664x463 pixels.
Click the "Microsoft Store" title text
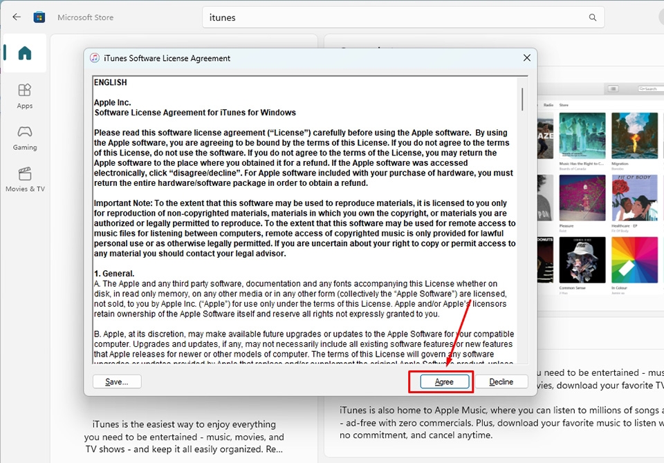(86, 17)
